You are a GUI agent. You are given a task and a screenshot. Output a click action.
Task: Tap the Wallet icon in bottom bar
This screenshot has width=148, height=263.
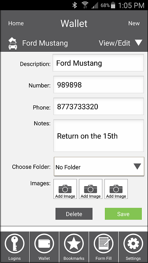point(44,244)
